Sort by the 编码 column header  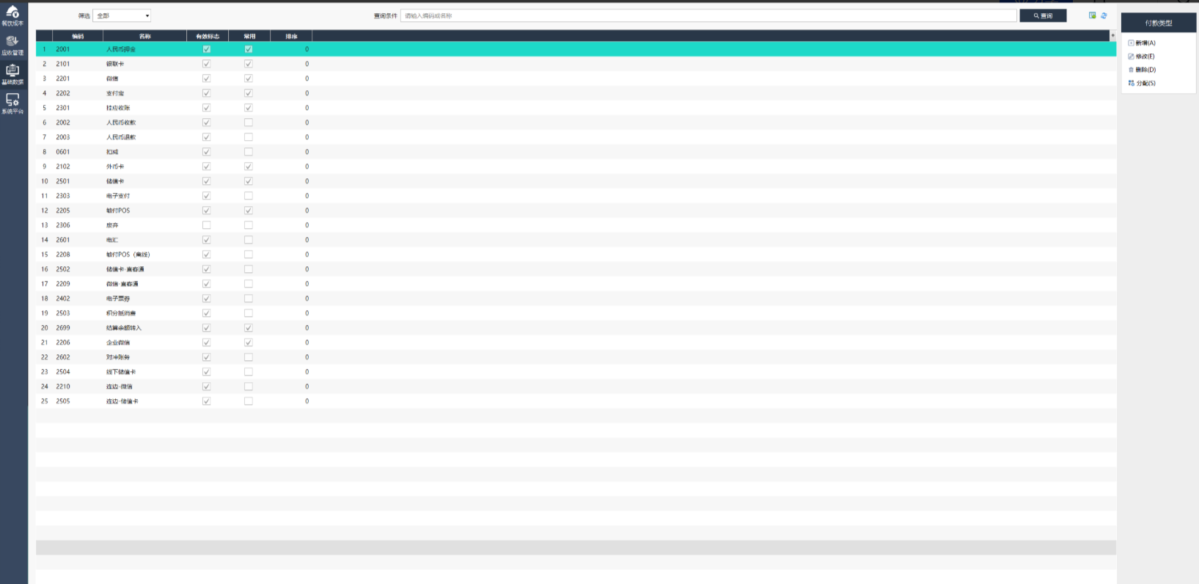[x=78, y=36]
